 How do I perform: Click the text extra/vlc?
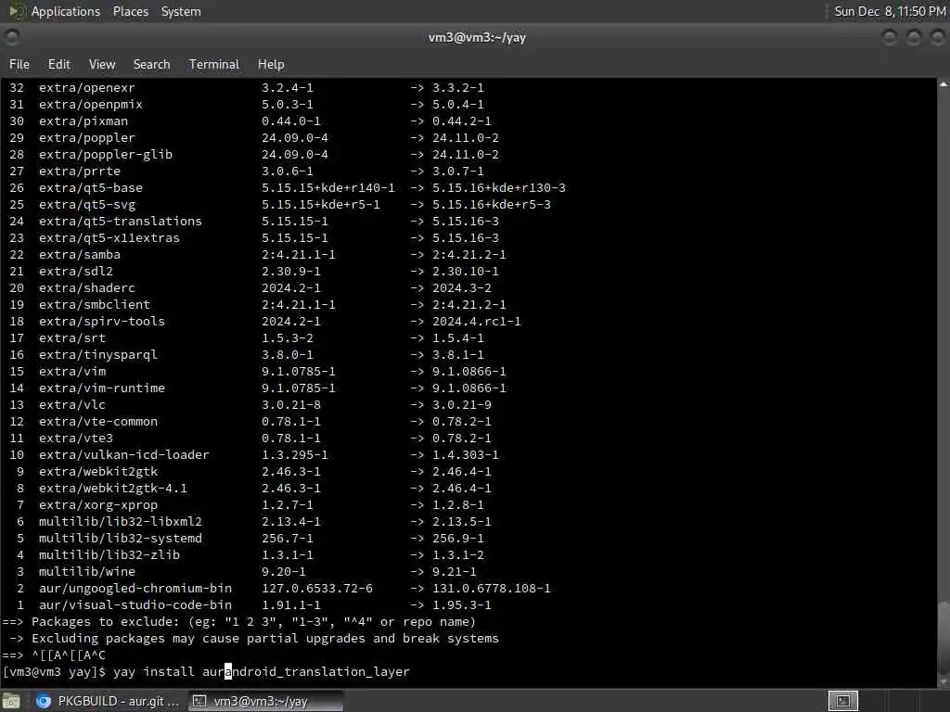point(72,404)
